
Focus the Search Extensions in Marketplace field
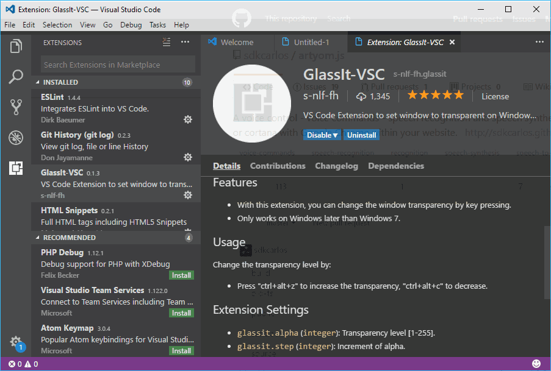pos(118,65)
